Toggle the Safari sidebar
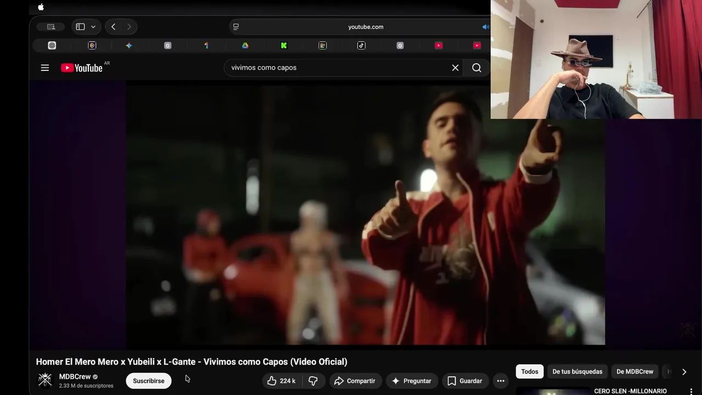 (80, 27)
